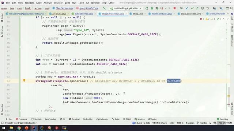Open the Terminal tool window
This screenshot has height=131, width=234.
(74, 119)
